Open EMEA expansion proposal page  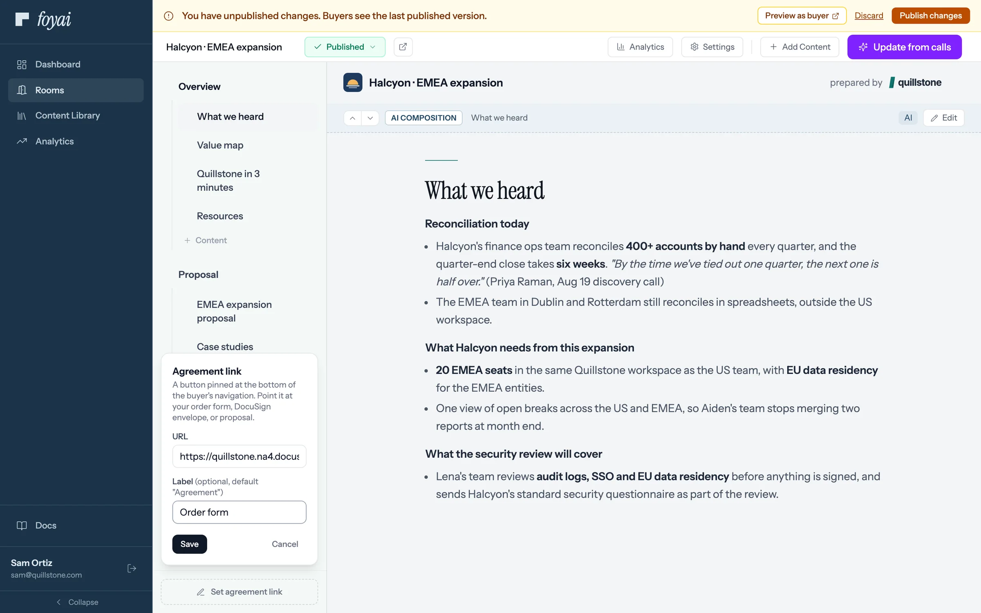tap(248, 311)
